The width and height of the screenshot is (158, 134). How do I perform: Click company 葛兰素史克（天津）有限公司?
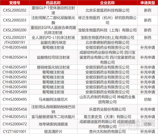pyautogui.click(x=107, y=117)
